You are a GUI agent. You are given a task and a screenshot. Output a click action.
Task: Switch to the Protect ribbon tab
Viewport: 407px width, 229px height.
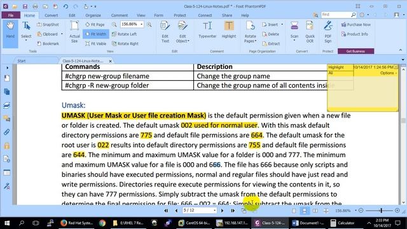click(x=179, y=15)
